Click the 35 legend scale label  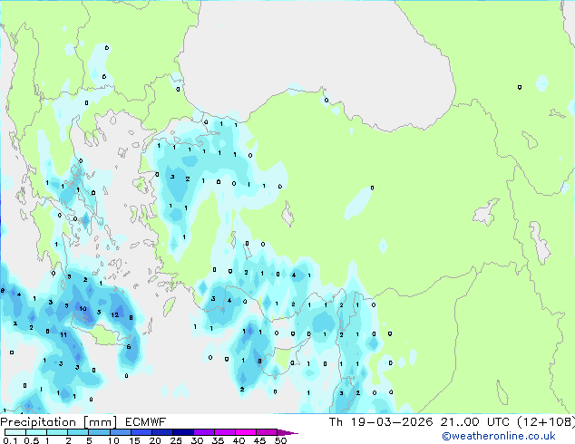point(218,440)
